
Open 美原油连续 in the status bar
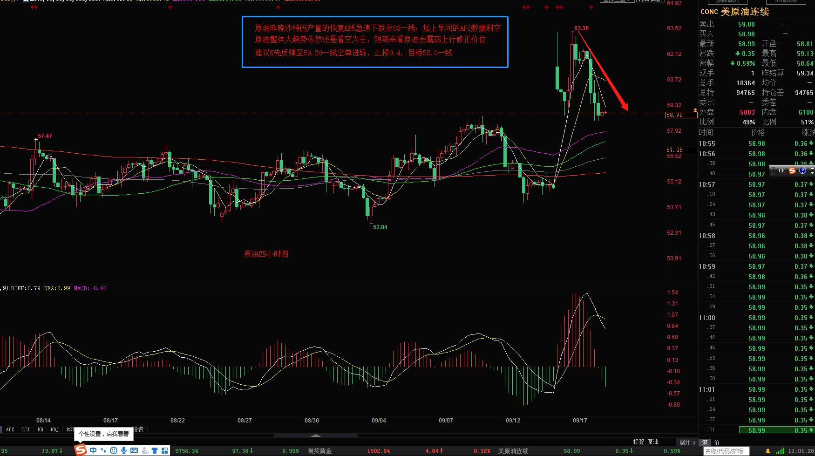513,451
